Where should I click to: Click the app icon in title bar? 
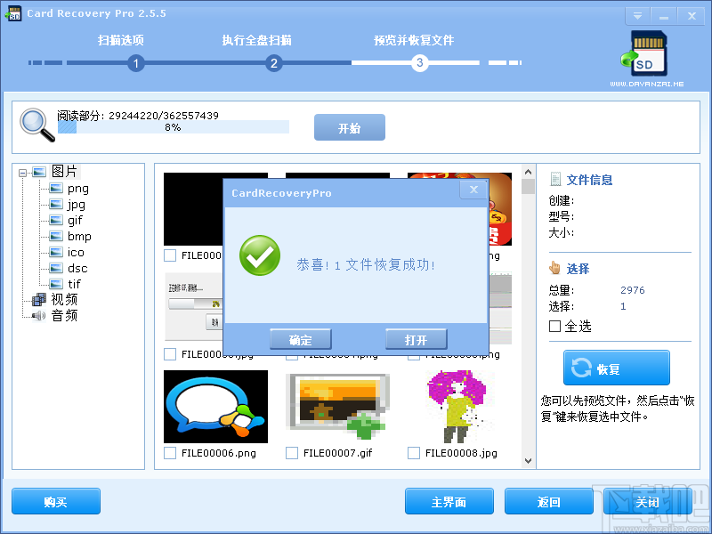[12, 13]
